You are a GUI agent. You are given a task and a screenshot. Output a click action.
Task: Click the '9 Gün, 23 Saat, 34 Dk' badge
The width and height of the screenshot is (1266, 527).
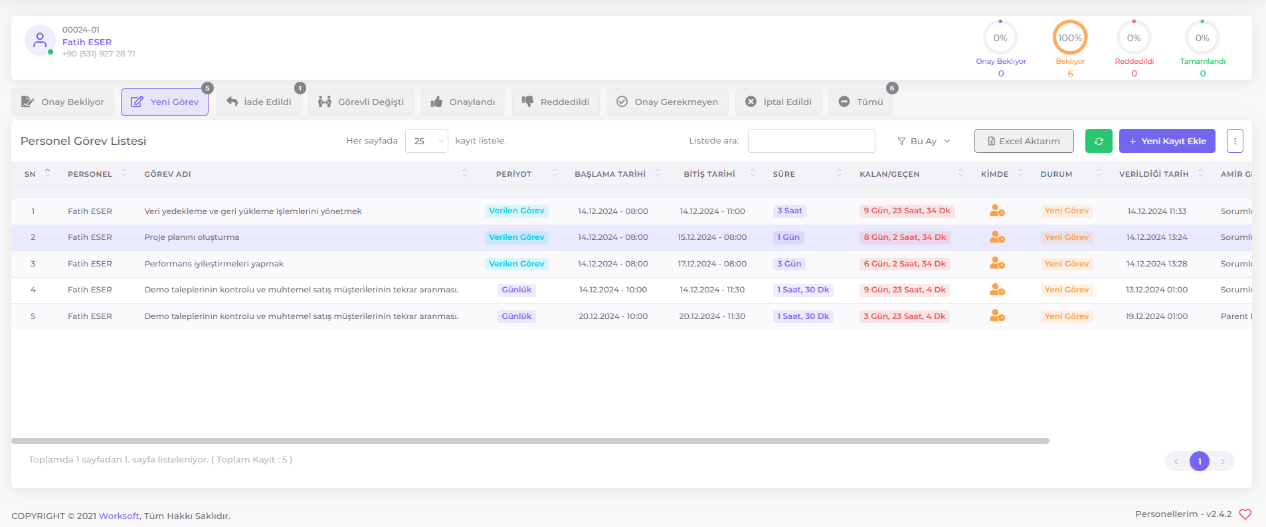tap(907, 211)
